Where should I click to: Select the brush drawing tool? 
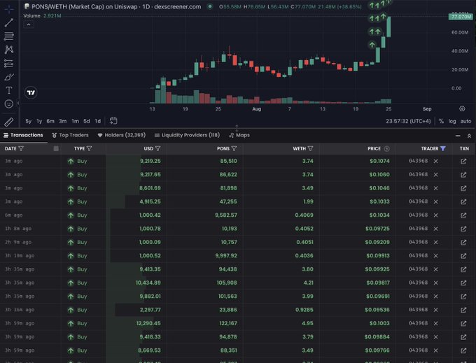(x=9, y=77)
